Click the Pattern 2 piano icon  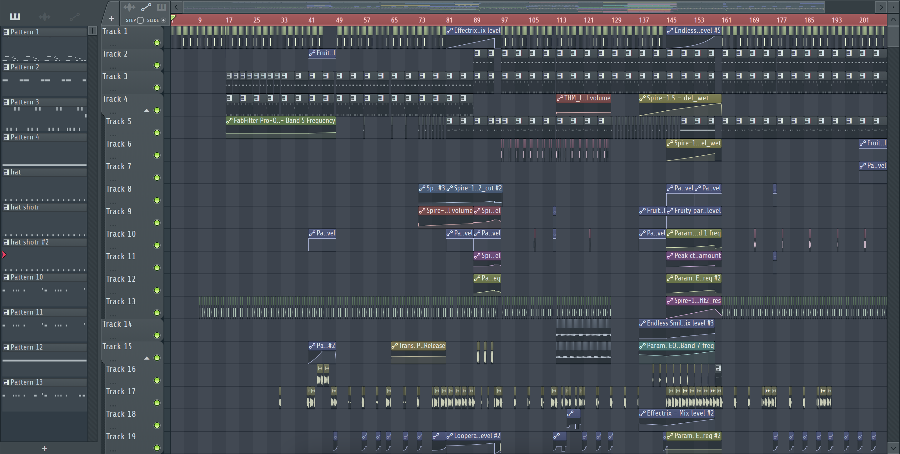pos(6,67)
